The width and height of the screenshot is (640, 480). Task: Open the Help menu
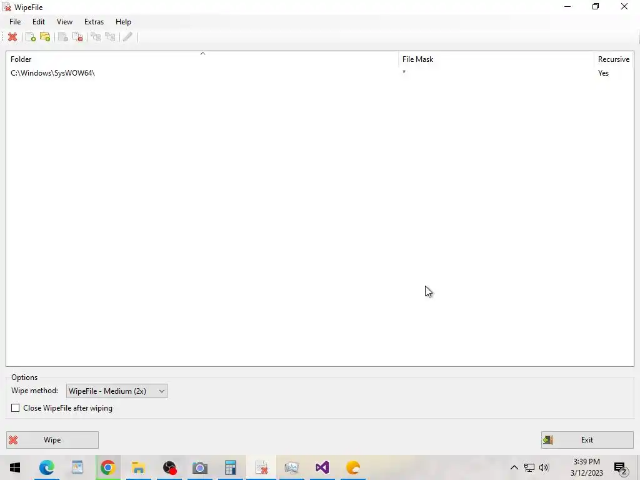[123, 22]
